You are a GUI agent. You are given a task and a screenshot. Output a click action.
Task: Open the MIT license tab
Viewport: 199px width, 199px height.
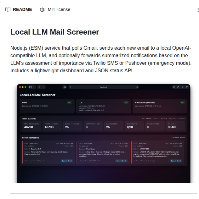click(55, 9)
